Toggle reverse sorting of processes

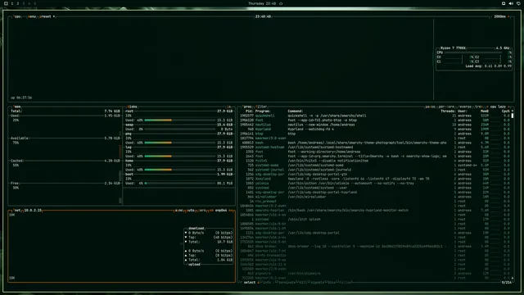click(x=465, y=107)
